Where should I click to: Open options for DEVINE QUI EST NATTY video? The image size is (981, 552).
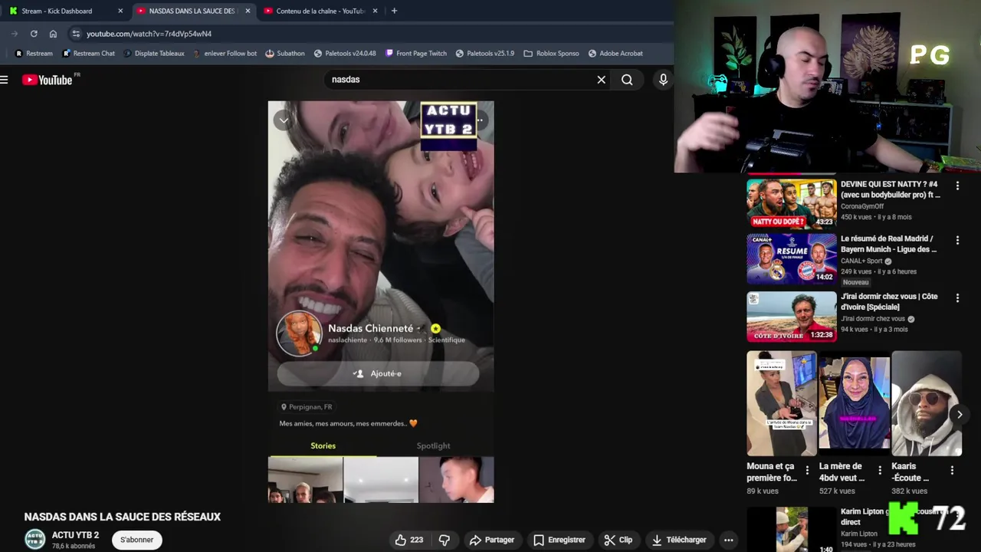[x=957, y=186]
